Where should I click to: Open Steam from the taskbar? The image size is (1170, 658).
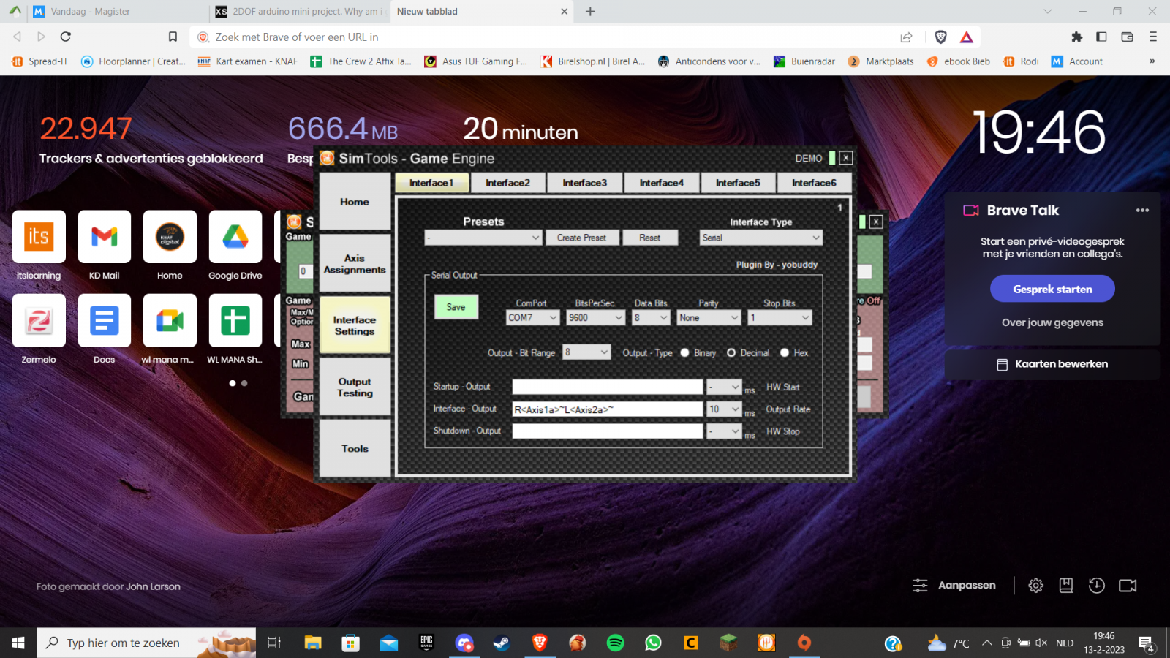(502, 643)
